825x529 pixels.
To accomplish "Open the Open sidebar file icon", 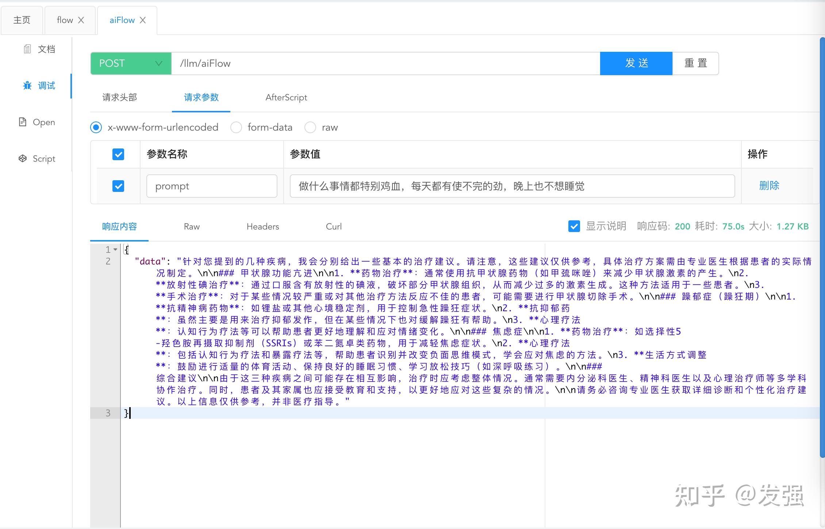I will (x=23, y=122).
